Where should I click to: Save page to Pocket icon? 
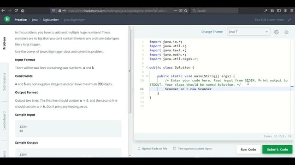click(x=181, y=11)
